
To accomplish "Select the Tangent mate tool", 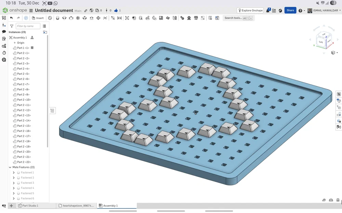I will [113, 18].
